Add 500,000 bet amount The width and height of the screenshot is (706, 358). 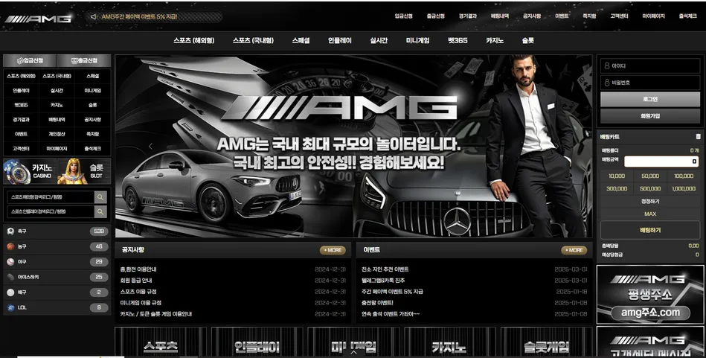(x=649, y=189)
